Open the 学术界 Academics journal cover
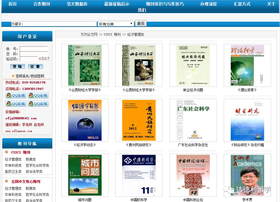The height and width of the screenshot is (202, 280). pos(247,175)
